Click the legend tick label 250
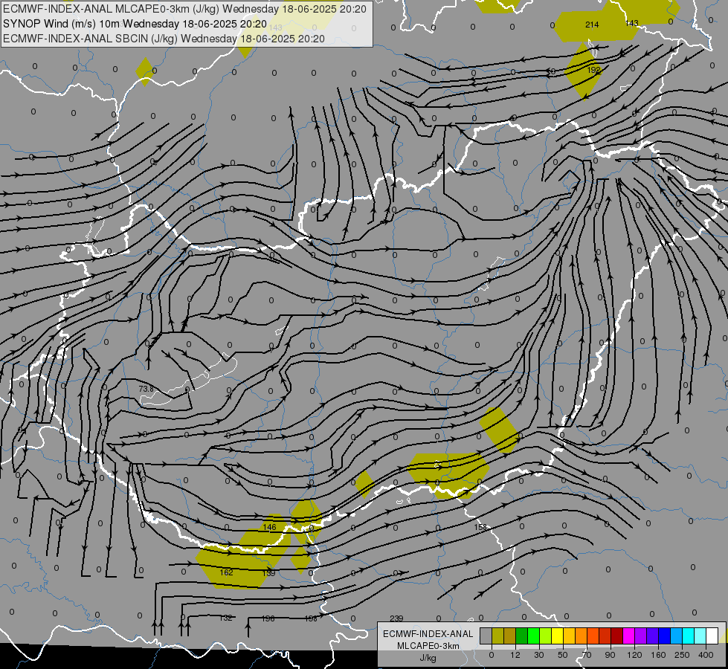Viewport: 728px width, 669px height. tap(682, 655)
